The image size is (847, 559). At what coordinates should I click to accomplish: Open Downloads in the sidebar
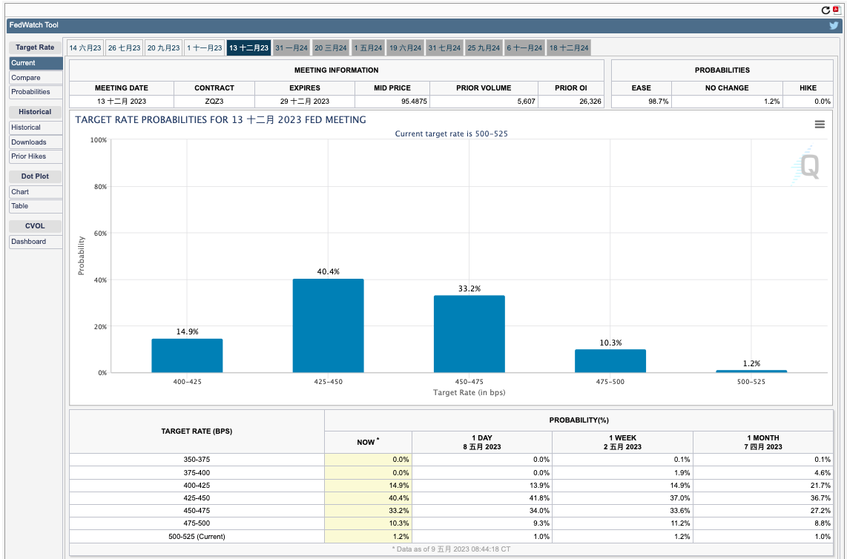point(36,142)
